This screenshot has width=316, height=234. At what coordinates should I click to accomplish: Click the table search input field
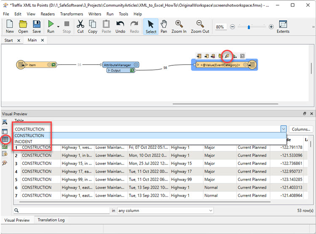(x=62, y=210)
